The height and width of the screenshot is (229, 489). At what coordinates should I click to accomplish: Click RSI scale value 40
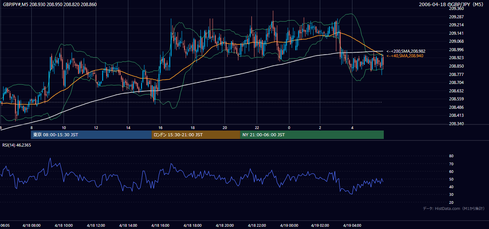[x=451, y=187]
